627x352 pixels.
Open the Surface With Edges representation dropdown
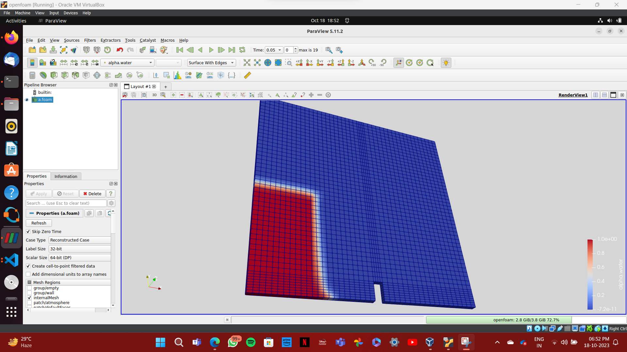pos(211,63)
